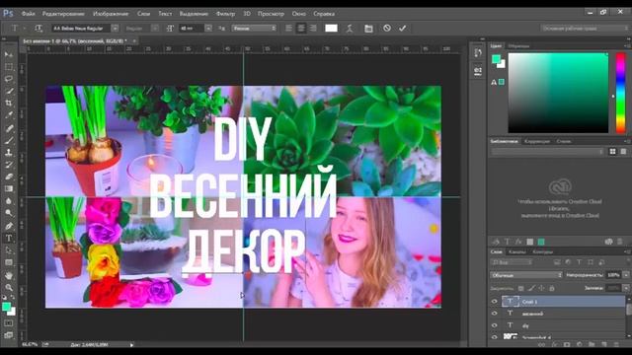632x355 pixels.
Task: Open layer filter type dropdown
Action: coord(512,262)
